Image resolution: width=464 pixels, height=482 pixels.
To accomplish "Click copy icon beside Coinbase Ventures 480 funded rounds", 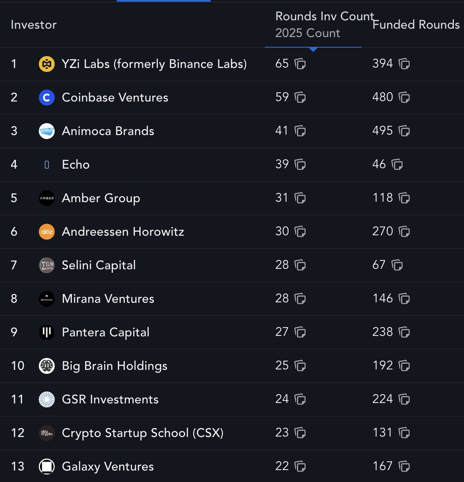I will [404, 98].
